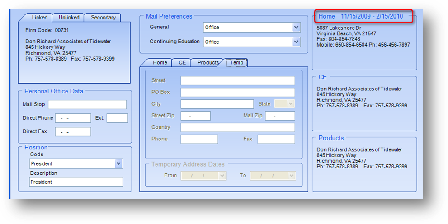The height and width of the screenshot is (224, 448).
Task: Click the Street input field
Action: click(238, 81)
